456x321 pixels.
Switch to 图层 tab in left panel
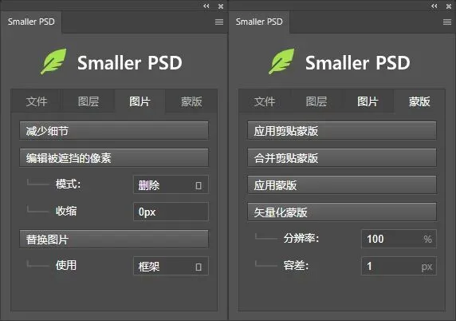point(88,101)
